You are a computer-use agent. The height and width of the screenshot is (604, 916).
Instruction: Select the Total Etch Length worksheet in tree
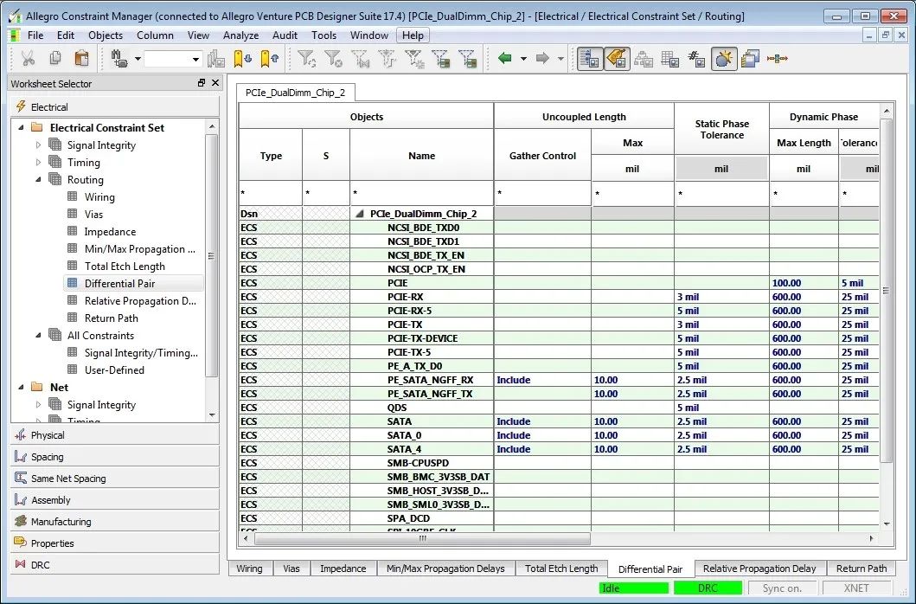125,266
